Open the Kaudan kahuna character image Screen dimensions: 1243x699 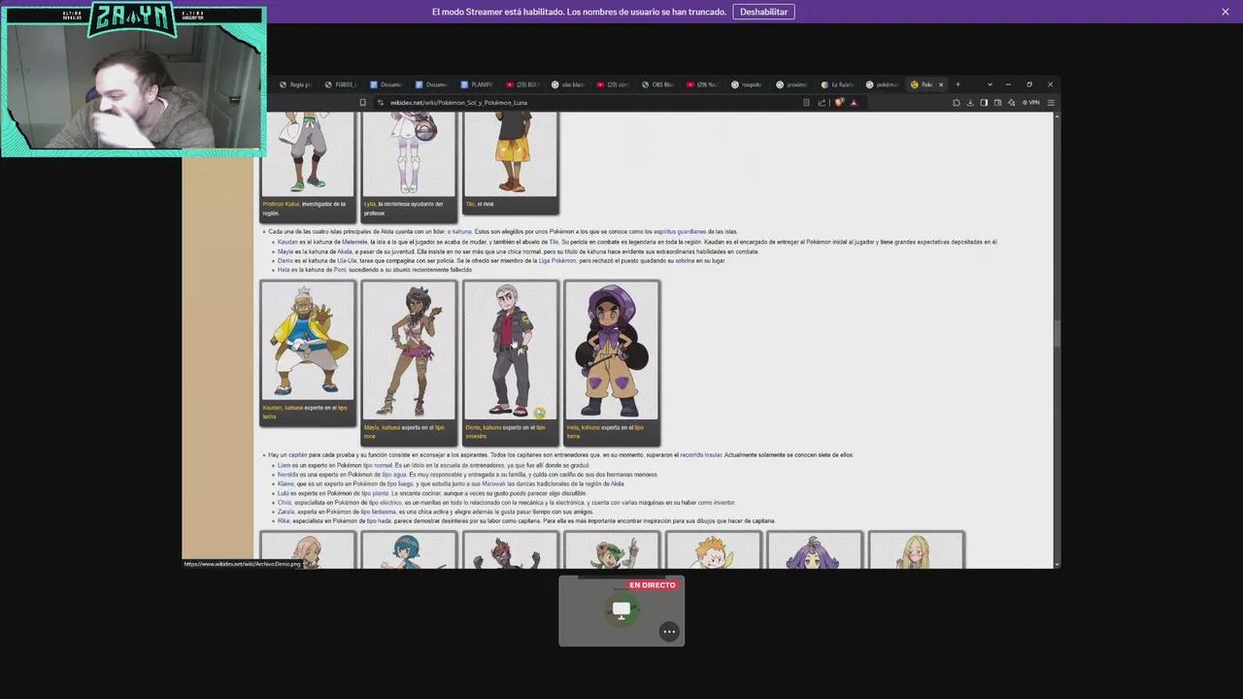308,341
